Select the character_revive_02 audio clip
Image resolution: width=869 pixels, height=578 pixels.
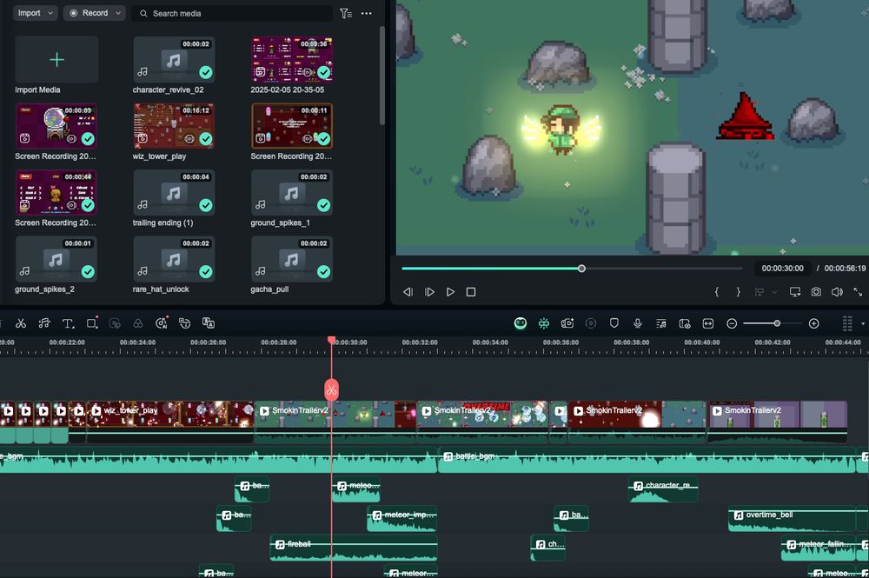(x=174, y=59)
